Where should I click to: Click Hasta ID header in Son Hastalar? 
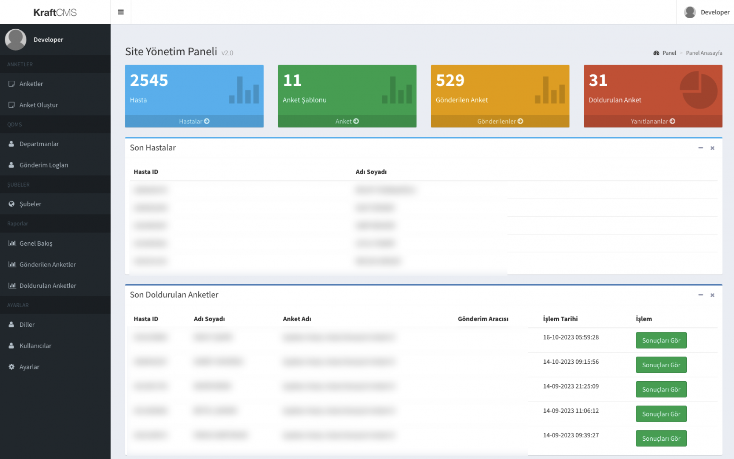[146, 172]
